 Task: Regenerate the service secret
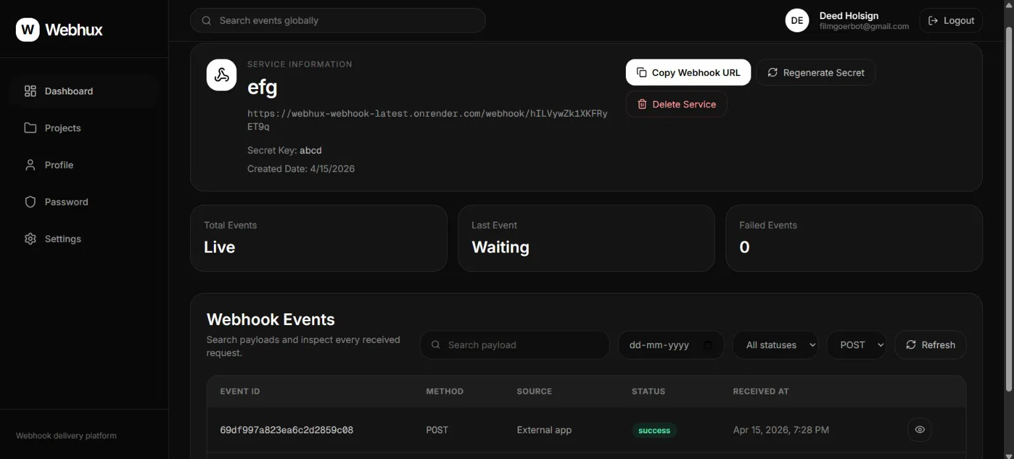click(x=816, y=73)
